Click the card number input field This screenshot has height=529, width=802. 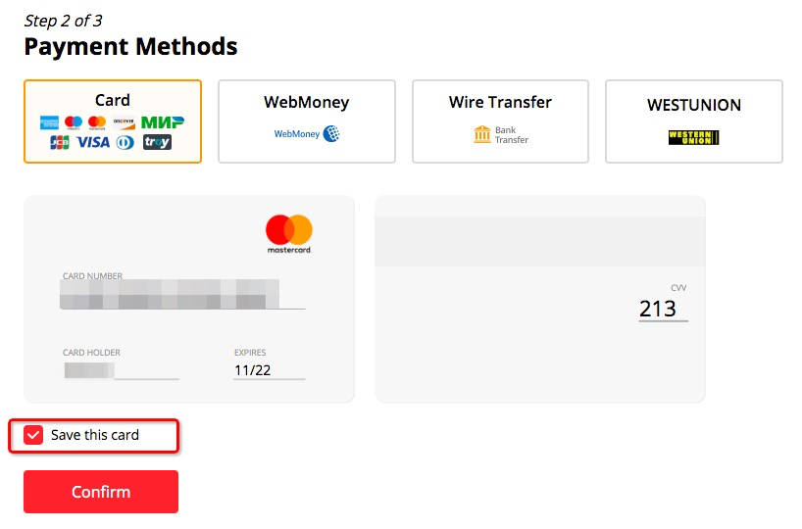182,295
